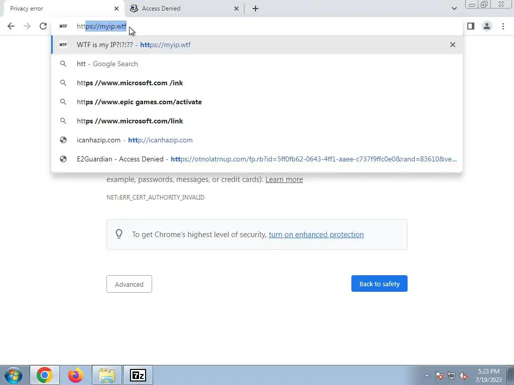
Task: Click the Learn more link
Action: pos(284,179)
